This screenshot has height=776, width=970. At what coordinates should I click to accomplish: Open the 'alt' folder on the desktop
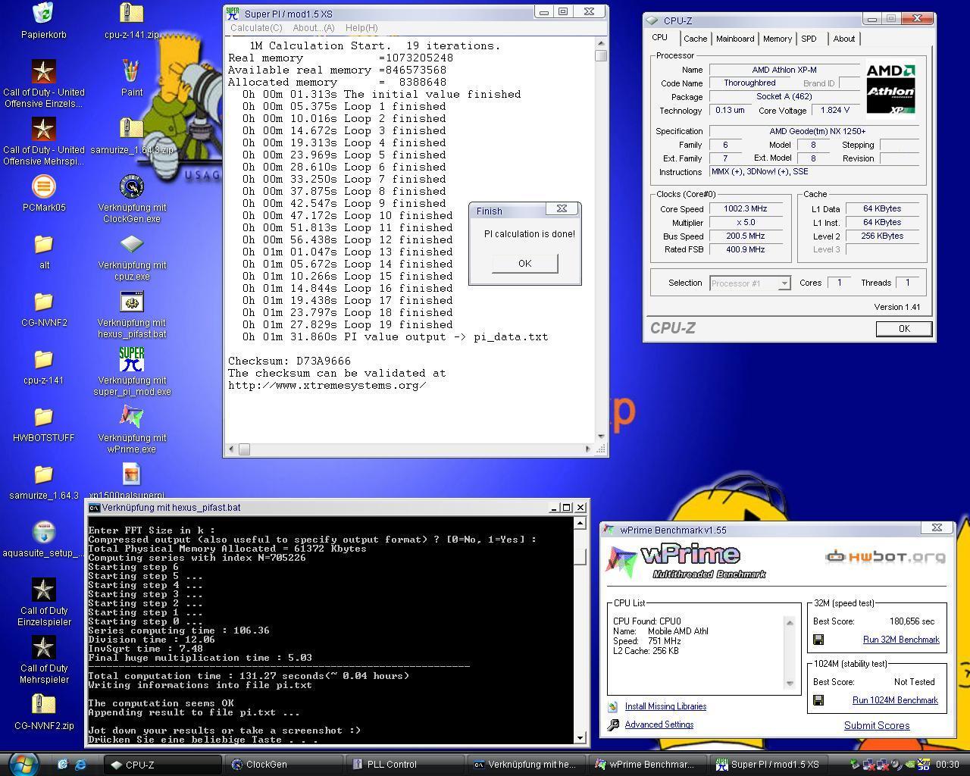tap(43, 244)
